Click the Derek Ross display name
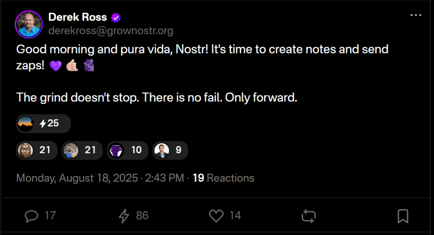This screenshot has height=235, width=434. pos(78,17)
